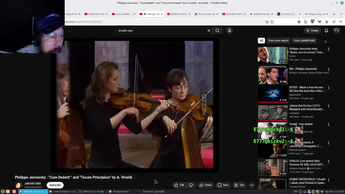Bookmark this page with star icon

[272, 22]
